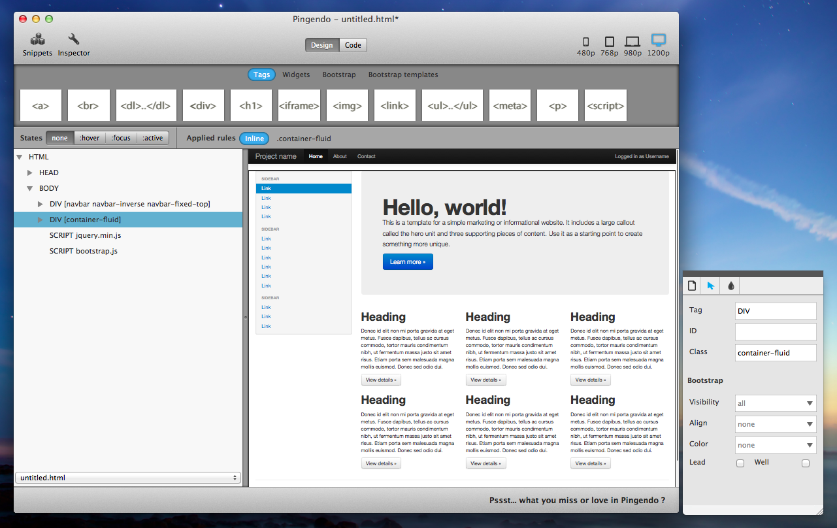The image size is (837, 528).
Task: Open the Snippets panel
Action: coord(37,44)
